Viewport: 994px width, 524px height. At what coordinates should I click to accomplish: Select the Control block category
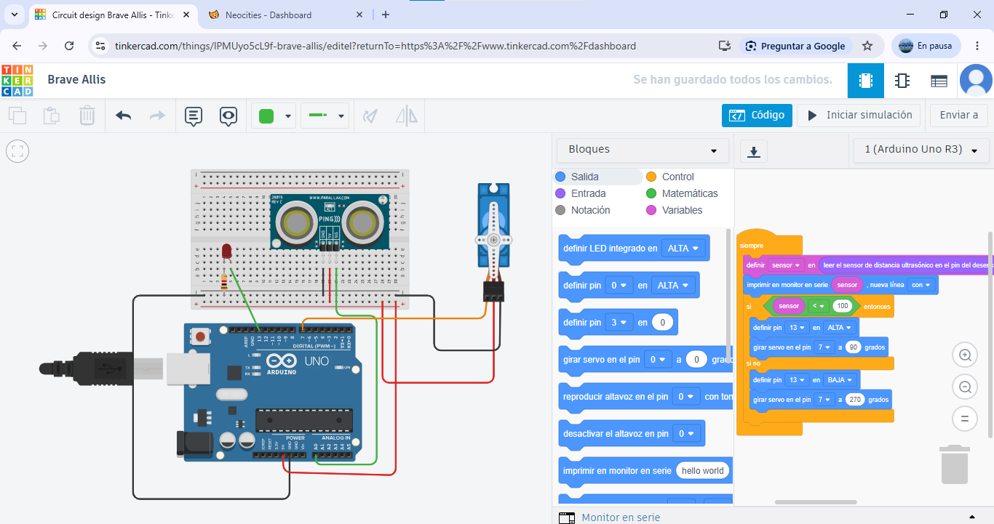pos(670,177)
